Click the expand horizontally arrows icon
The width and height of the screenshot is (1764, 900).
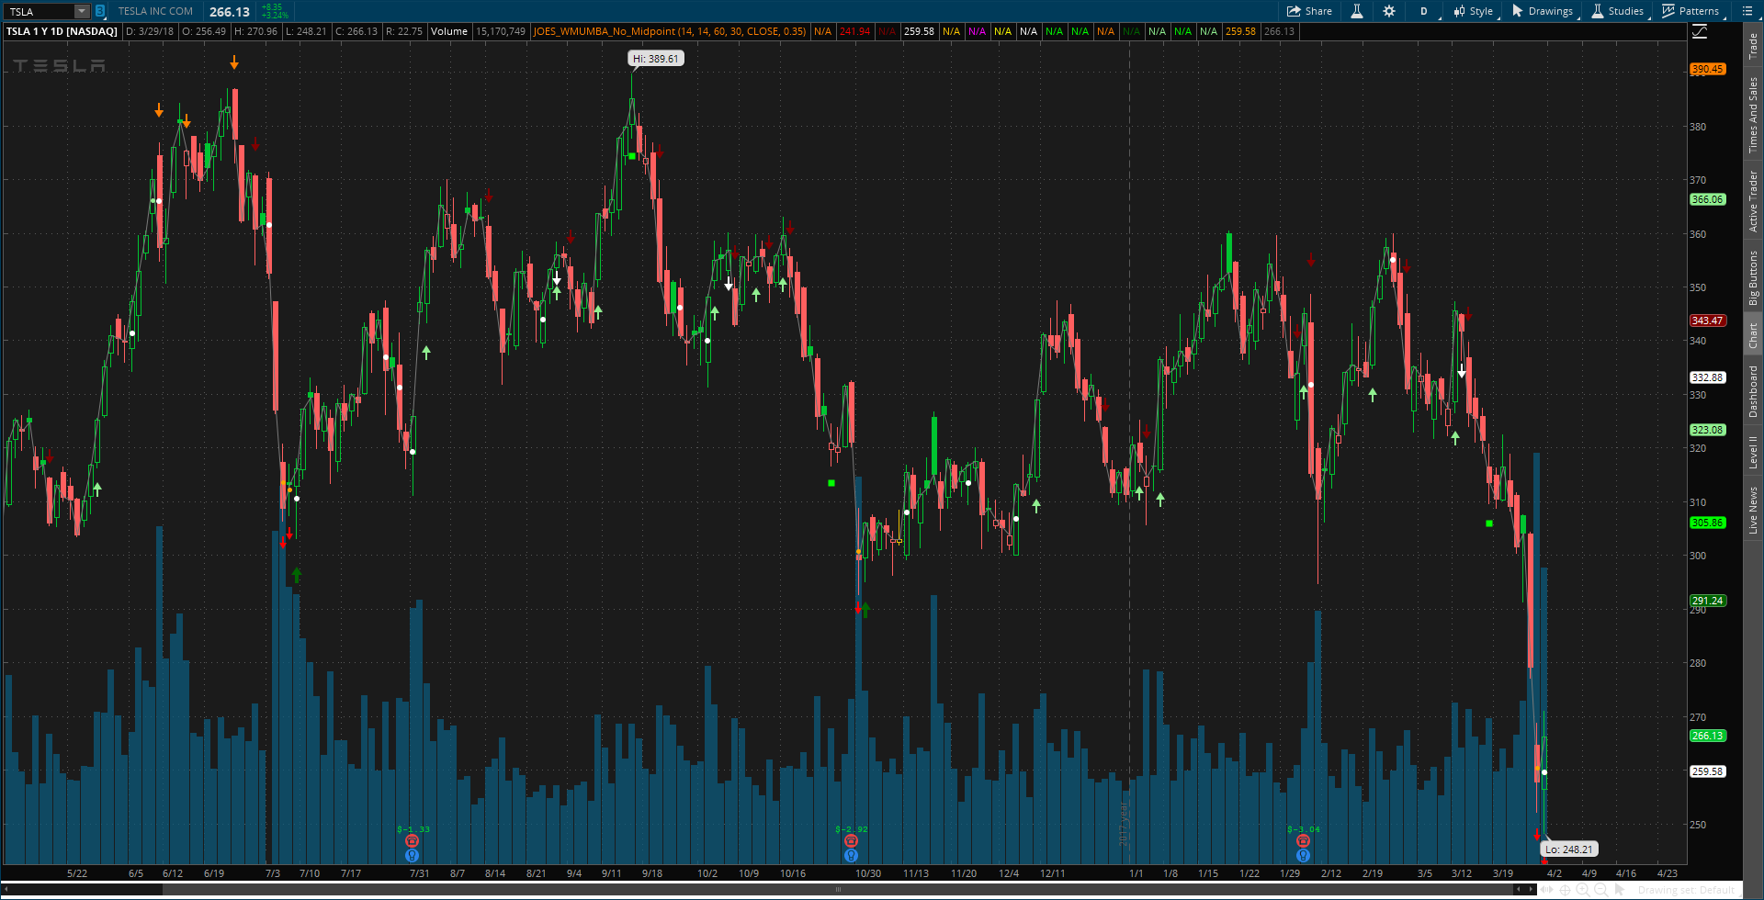(1547, 890)
